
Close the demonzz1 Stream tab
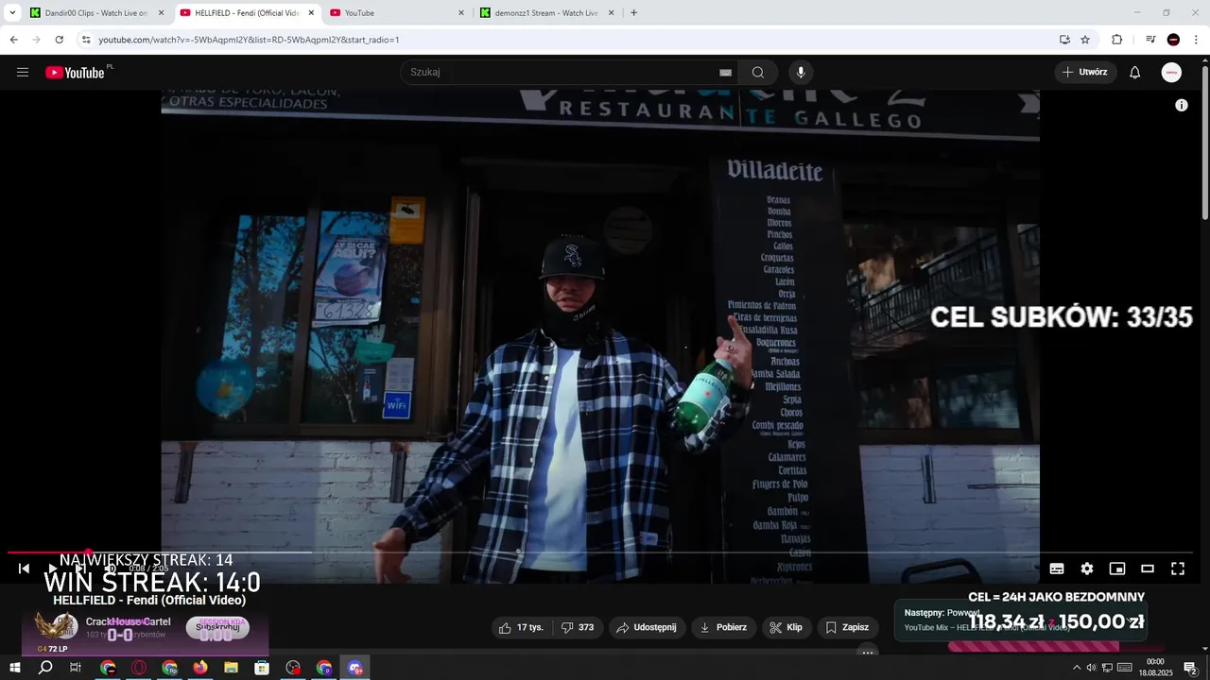click(x=611, y=13)
